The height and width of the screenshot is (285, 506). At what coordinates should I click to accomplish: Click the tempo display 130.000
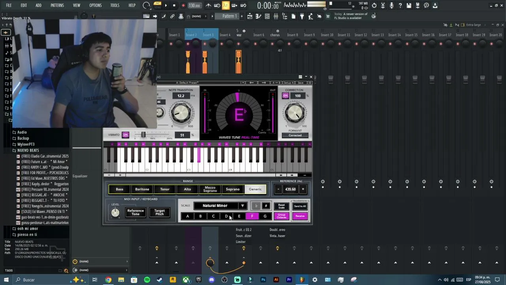(194, 6)
